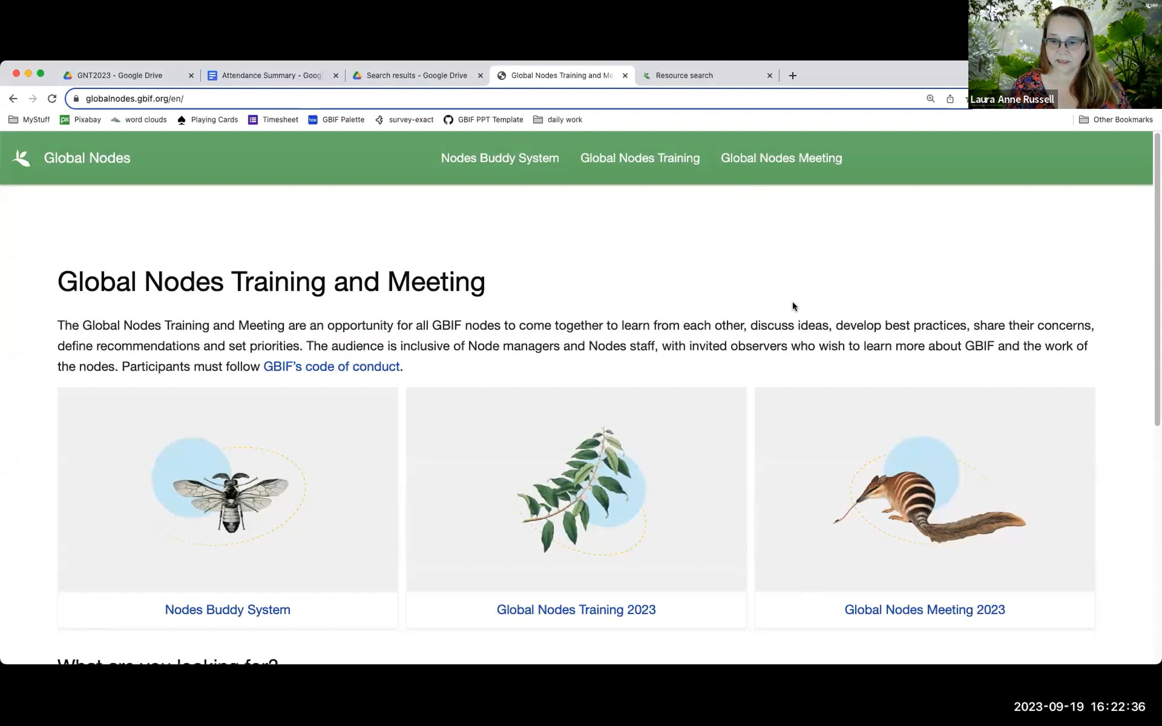This screenshot has width=1162, height=726.
Task: Click the page reload icon
Action: tap(52, 99)
